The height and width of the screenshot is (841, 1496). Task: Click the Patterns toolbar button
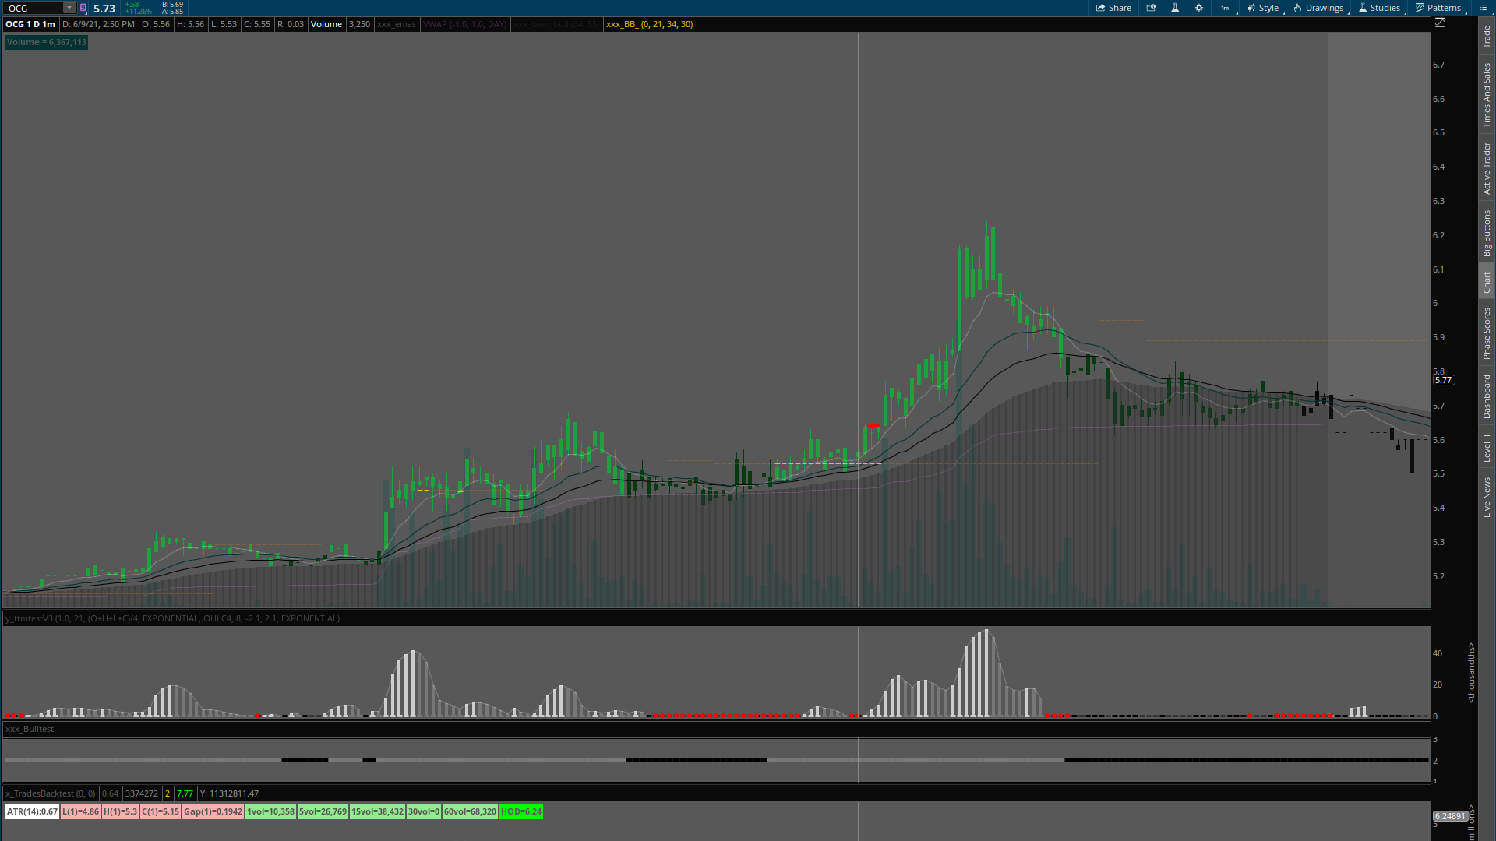pyautogui.click(x=1438, y=8)
